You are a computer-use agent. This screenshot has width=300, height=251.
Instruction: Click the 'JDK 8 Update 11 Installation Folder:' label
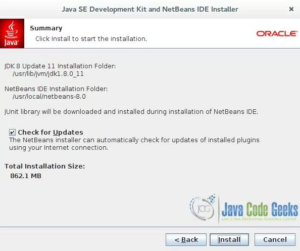(60, 66)
